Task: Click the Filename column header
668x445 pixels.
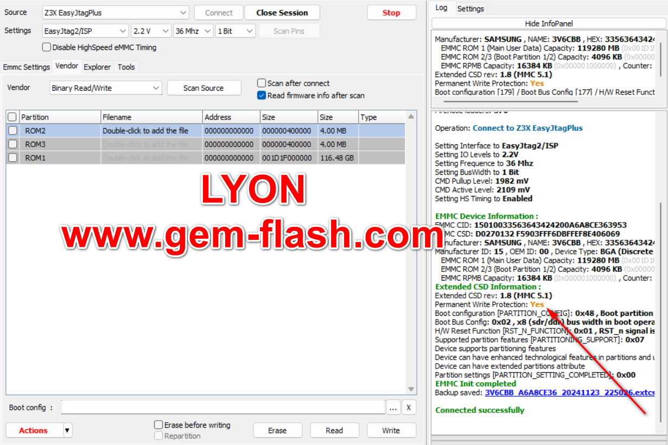Action: pyautogui.click(x=152, y=117)
